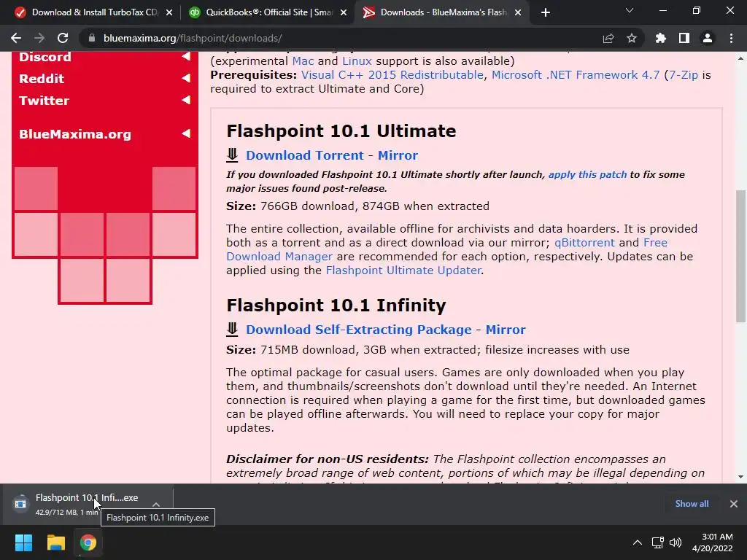
Task: Click download icon next to Self-Extracting Package
Action: [x=232, y=329]
